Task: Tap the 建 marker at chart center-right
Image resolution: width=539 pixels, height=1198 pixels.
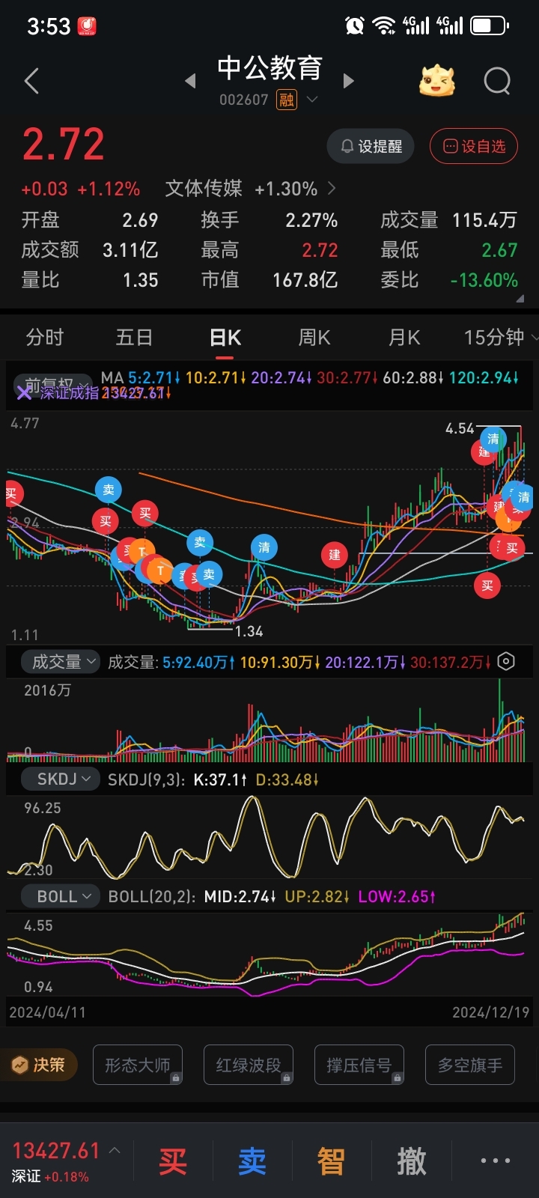Action: 335,555
